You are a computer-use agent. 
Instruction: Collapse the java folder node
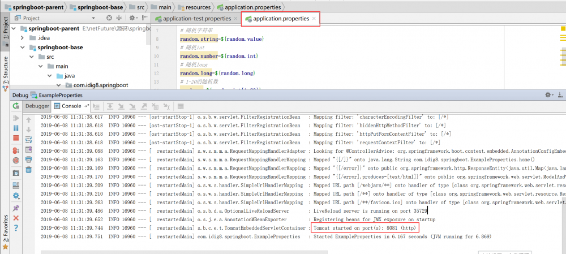(x=49, y=76)
